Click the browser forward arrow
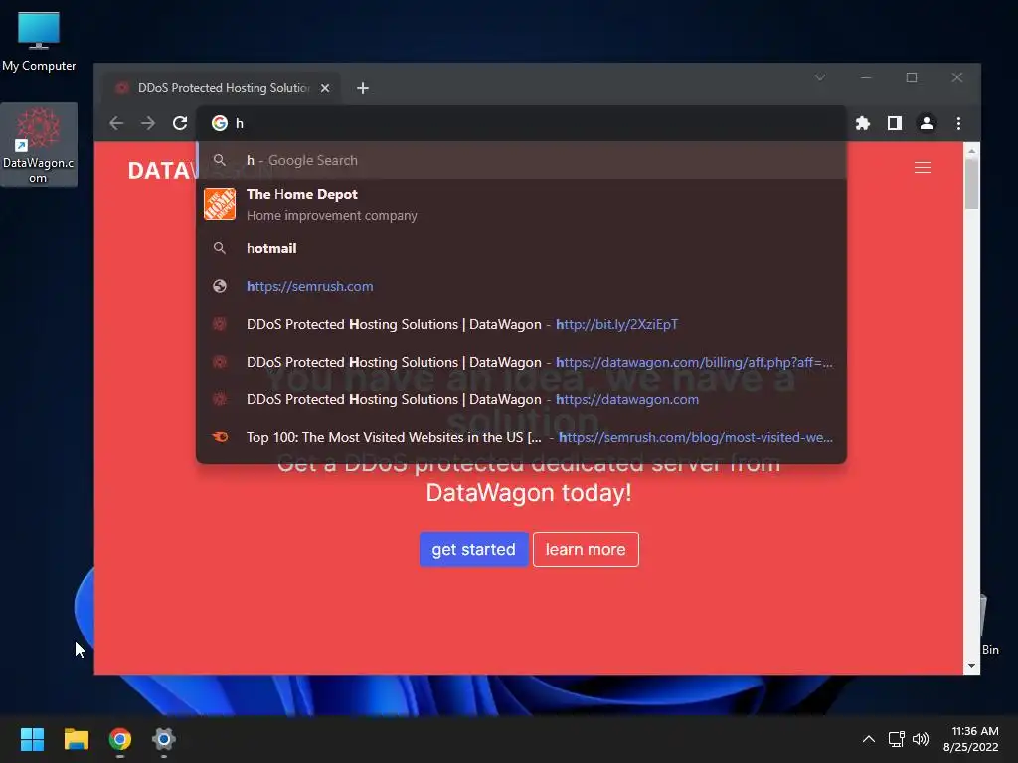This screenshot has height=763, width=1018. click(148, 123)
